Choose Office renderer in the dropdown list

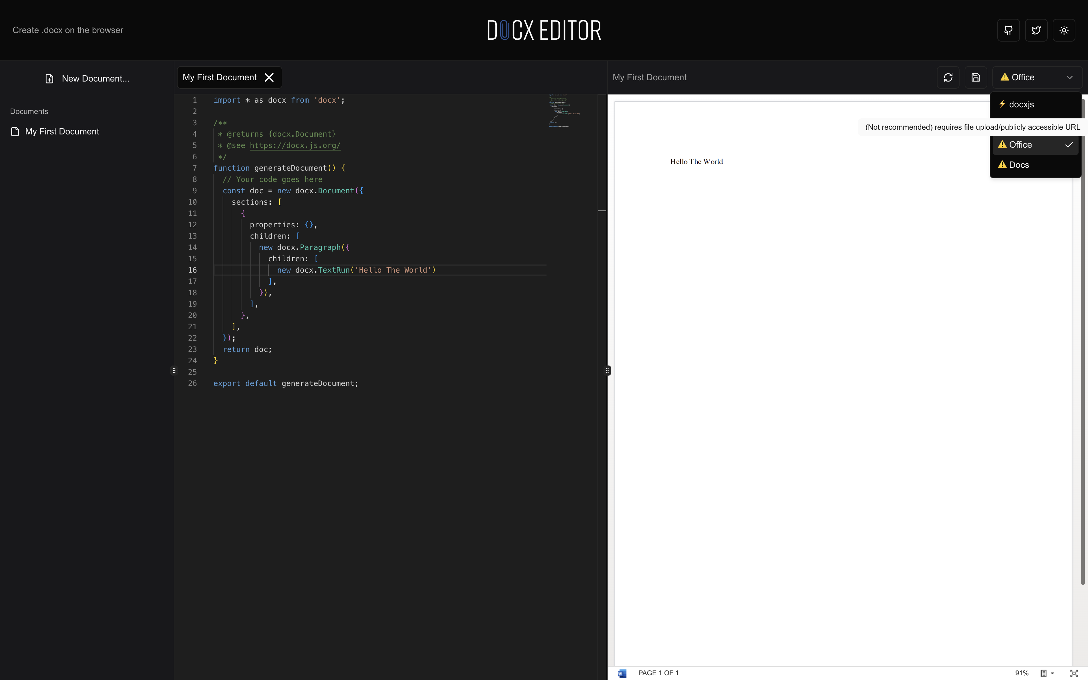point(1035,144)
